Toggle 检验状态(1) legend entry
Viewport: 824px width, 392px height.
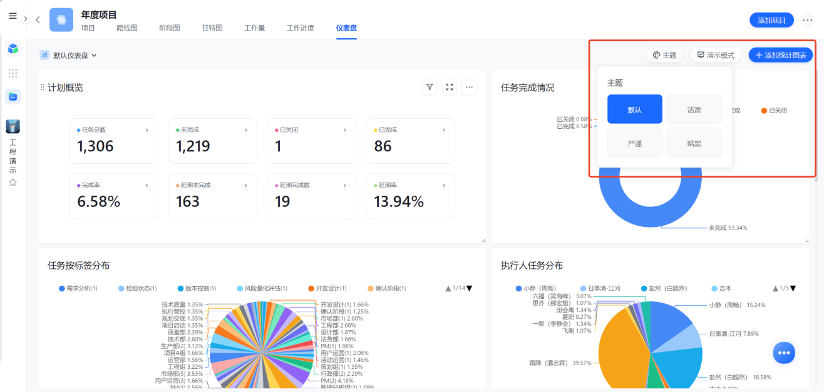pos(137,288)
